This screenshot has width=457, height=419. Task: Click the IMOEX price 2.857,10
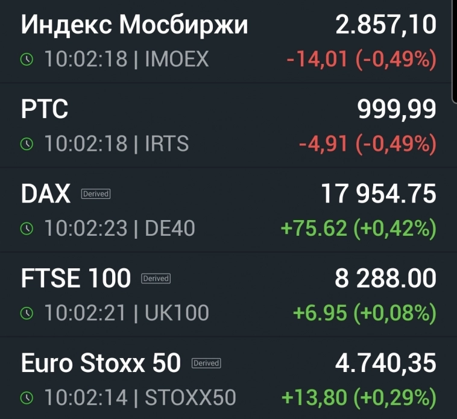click(385, 25)
